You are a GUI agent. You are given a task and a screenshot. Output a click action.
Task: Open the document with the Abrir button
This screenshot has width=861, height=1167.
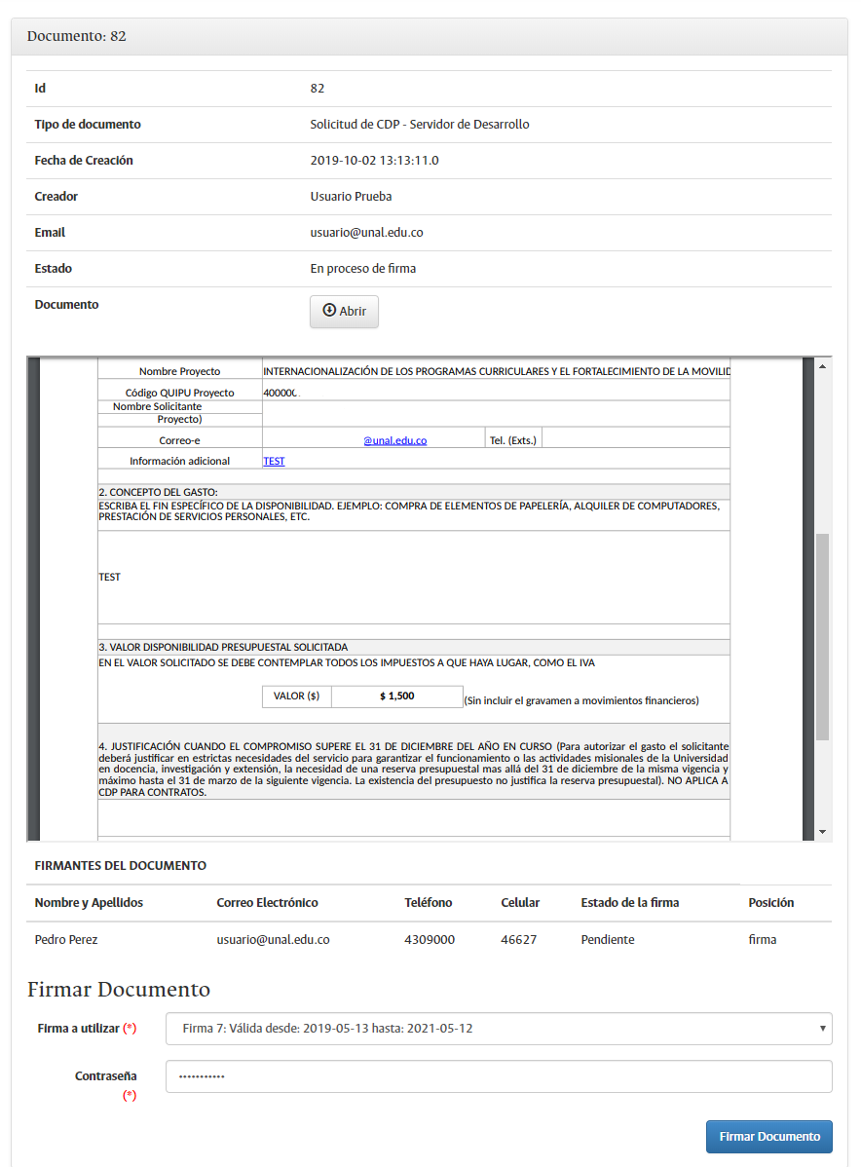pos(344,311)
